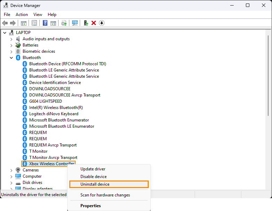The height and width of the screenshot is (211, 272).
Task: Select Xbox Wireless Controller device
Action: click(52, 164)
